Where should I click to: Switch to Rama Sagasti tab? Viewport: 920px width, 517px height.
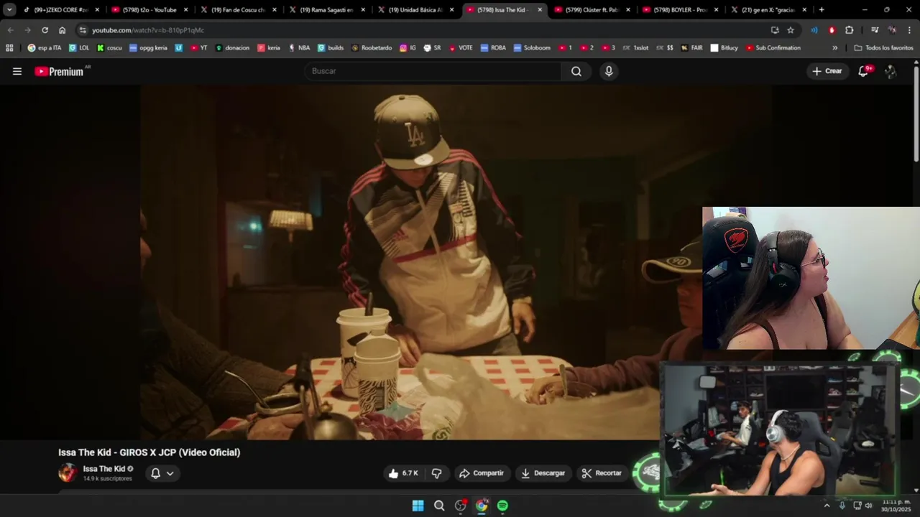coord(326,10)
